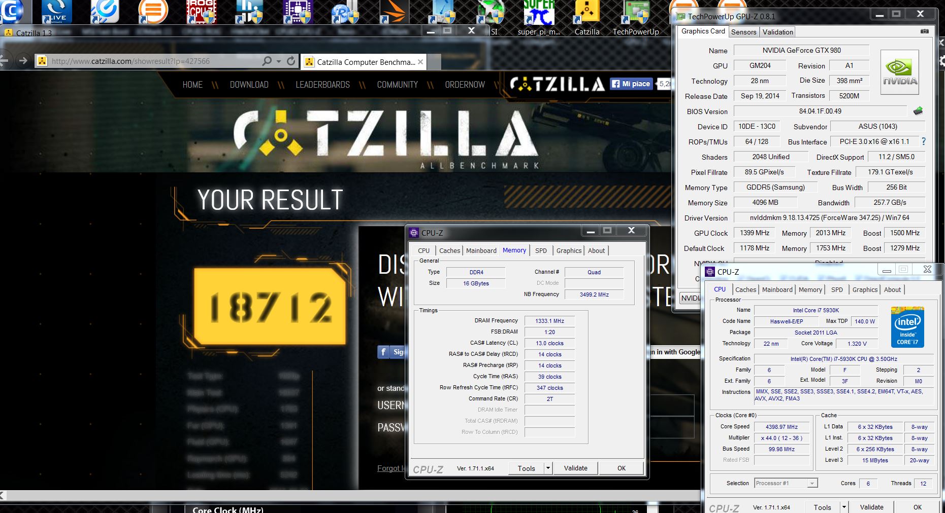The height and width of the screenshot is (513, 945).
Task: Click the browser forward arrow button
Action: tap(23, 61)
